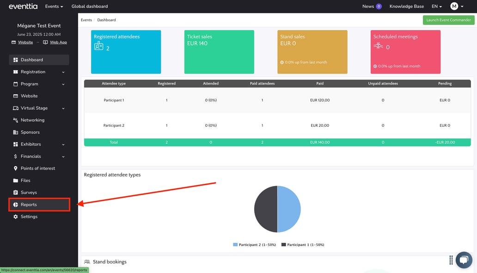Click the News notification count badge
477x273 pixels.
tap(379, 6)
